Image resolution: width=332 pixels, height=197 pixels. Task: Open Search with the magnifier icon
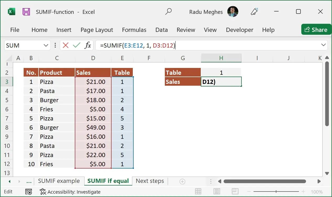168,12
